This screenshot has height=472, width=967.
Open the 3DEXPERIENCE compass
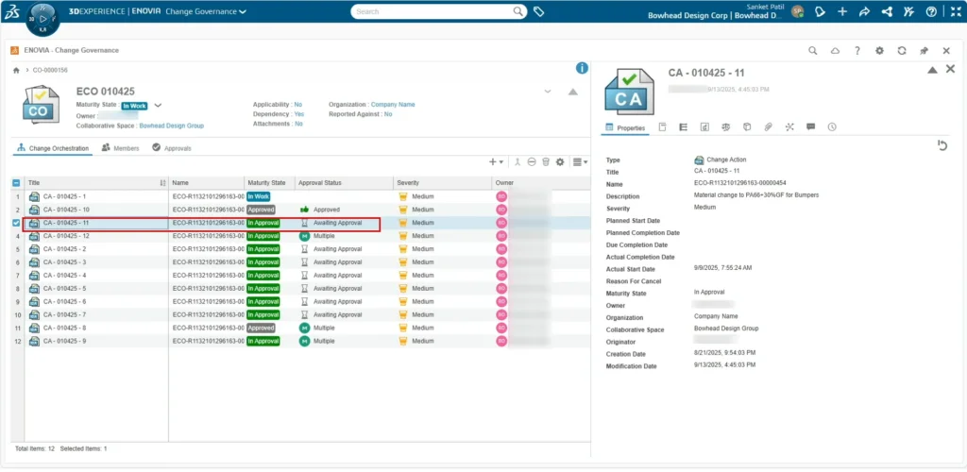[x=43, y=19]
